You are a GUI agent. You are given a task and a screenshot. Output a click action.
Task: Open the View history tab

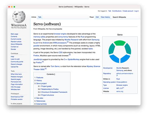coord(105,17)
